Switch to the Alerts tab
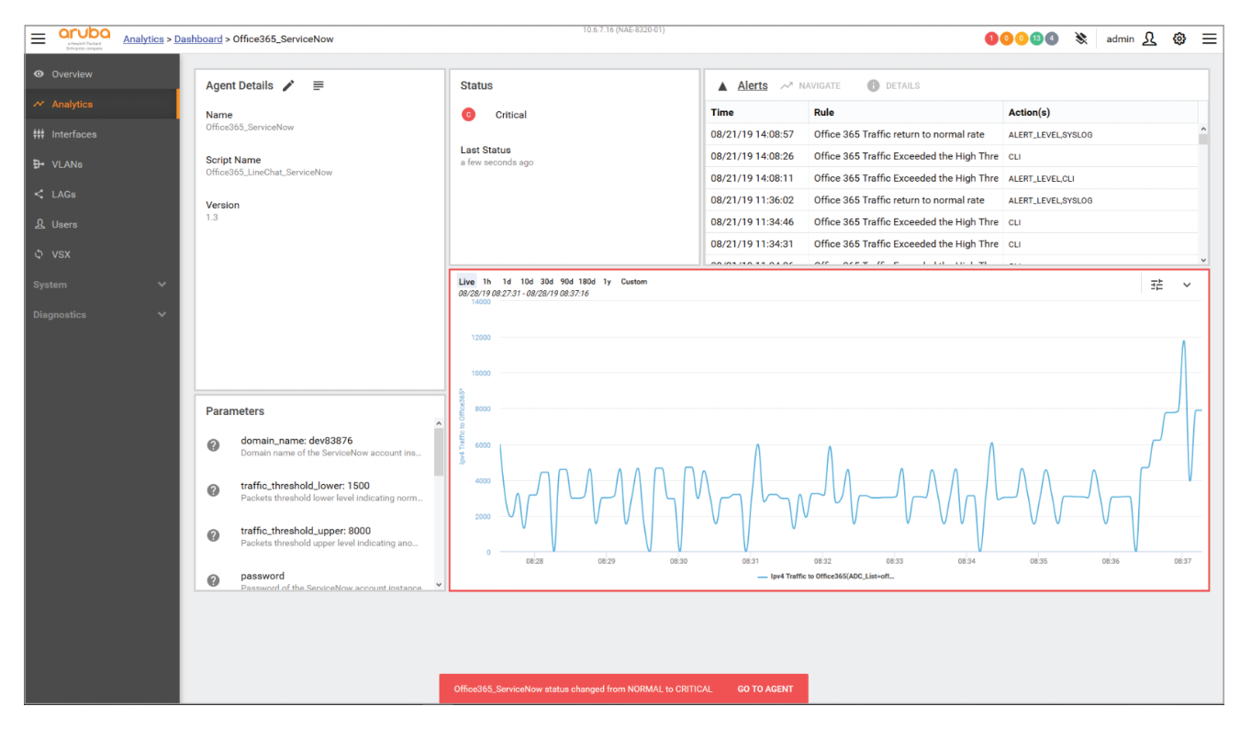1251x729 pixels. tap(753, 84)
